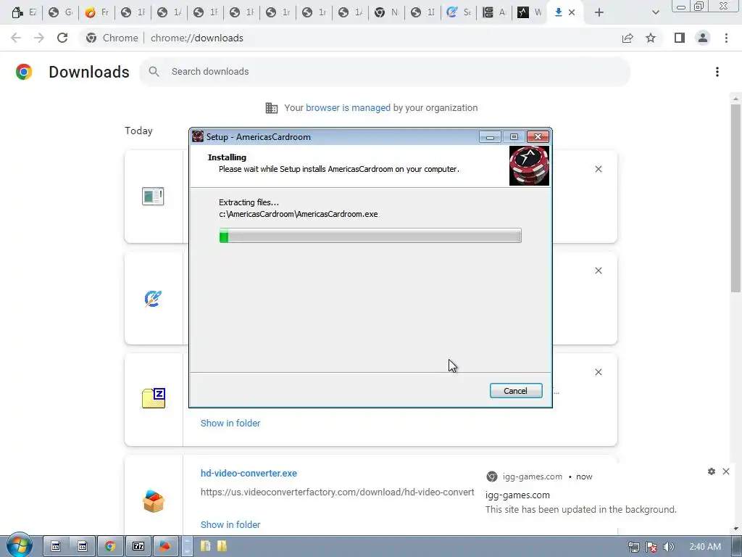742x557 pixels.
Task: Click the second download's blue pen icon
Action: coord(153,298)
